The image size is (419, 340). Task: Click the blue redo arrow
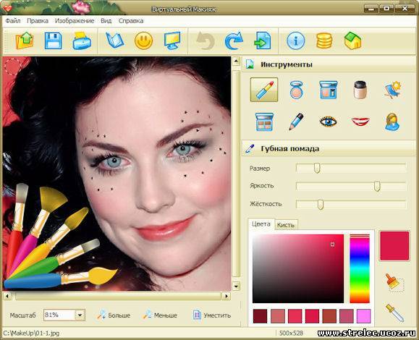pos(234,41)
